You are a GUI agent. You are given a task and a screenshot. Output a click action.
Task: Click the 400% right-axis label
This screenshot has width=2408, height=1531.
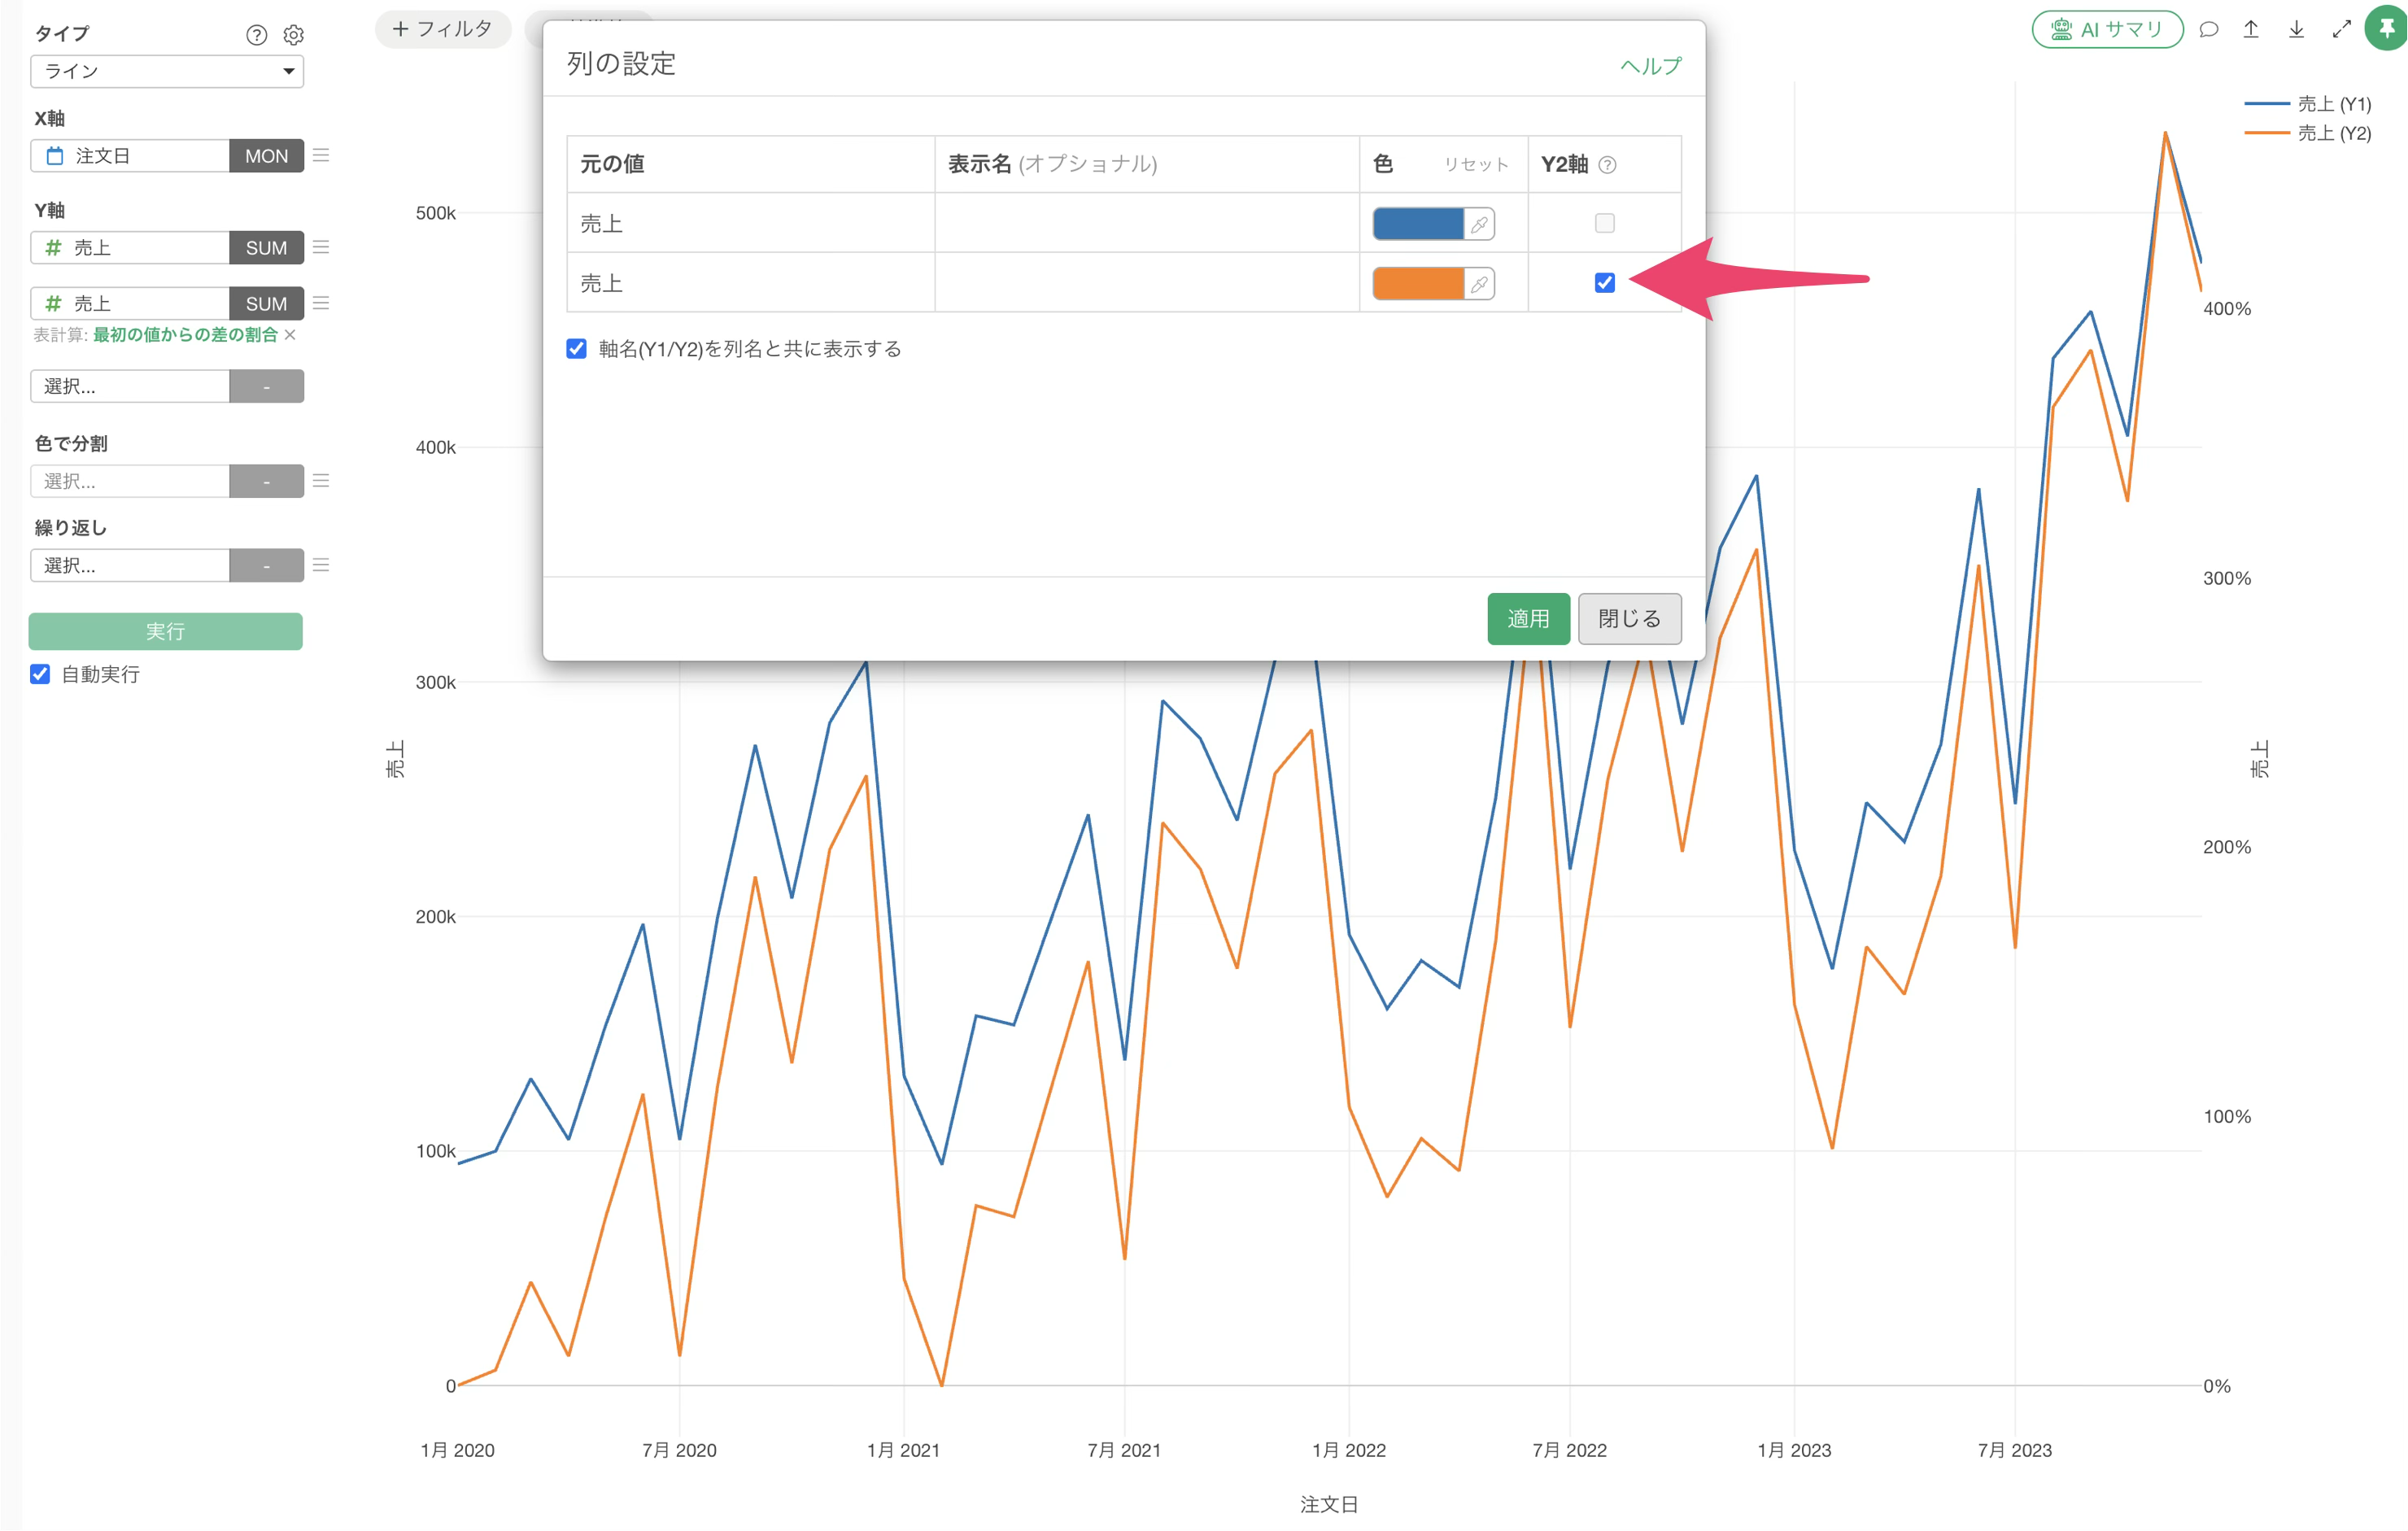[2227, 309]
